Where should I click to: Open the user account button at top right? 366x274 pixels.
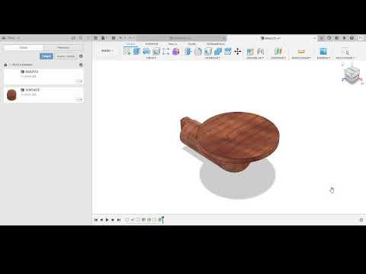point(361,38)
